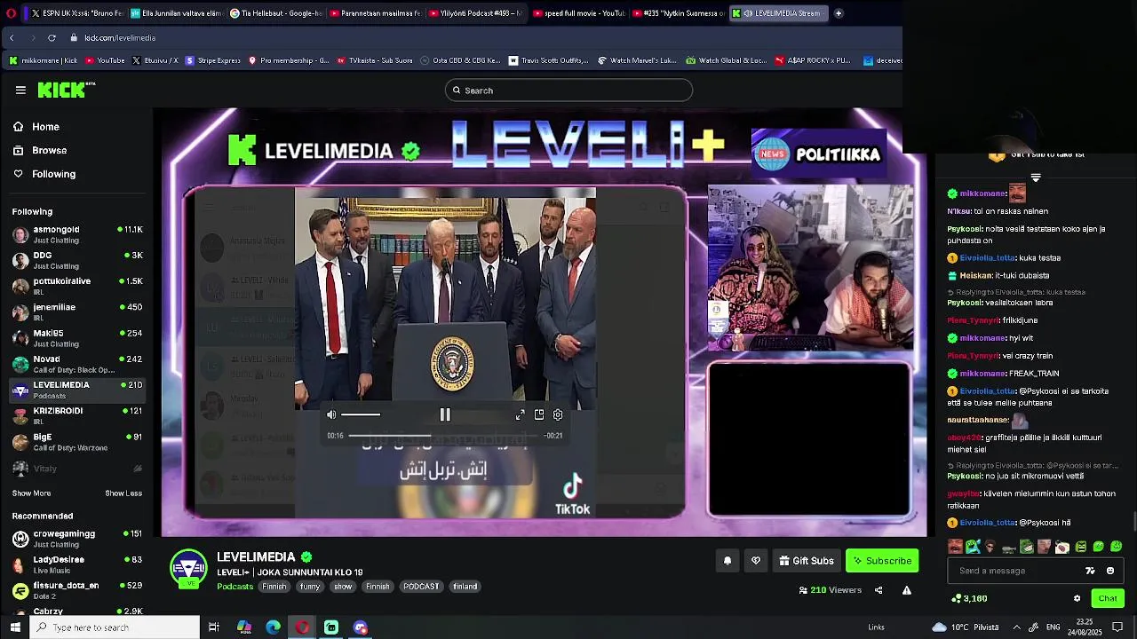Open LadyDesiree recommended channel
Screen dimensions: 1137x639
point(77,564)
